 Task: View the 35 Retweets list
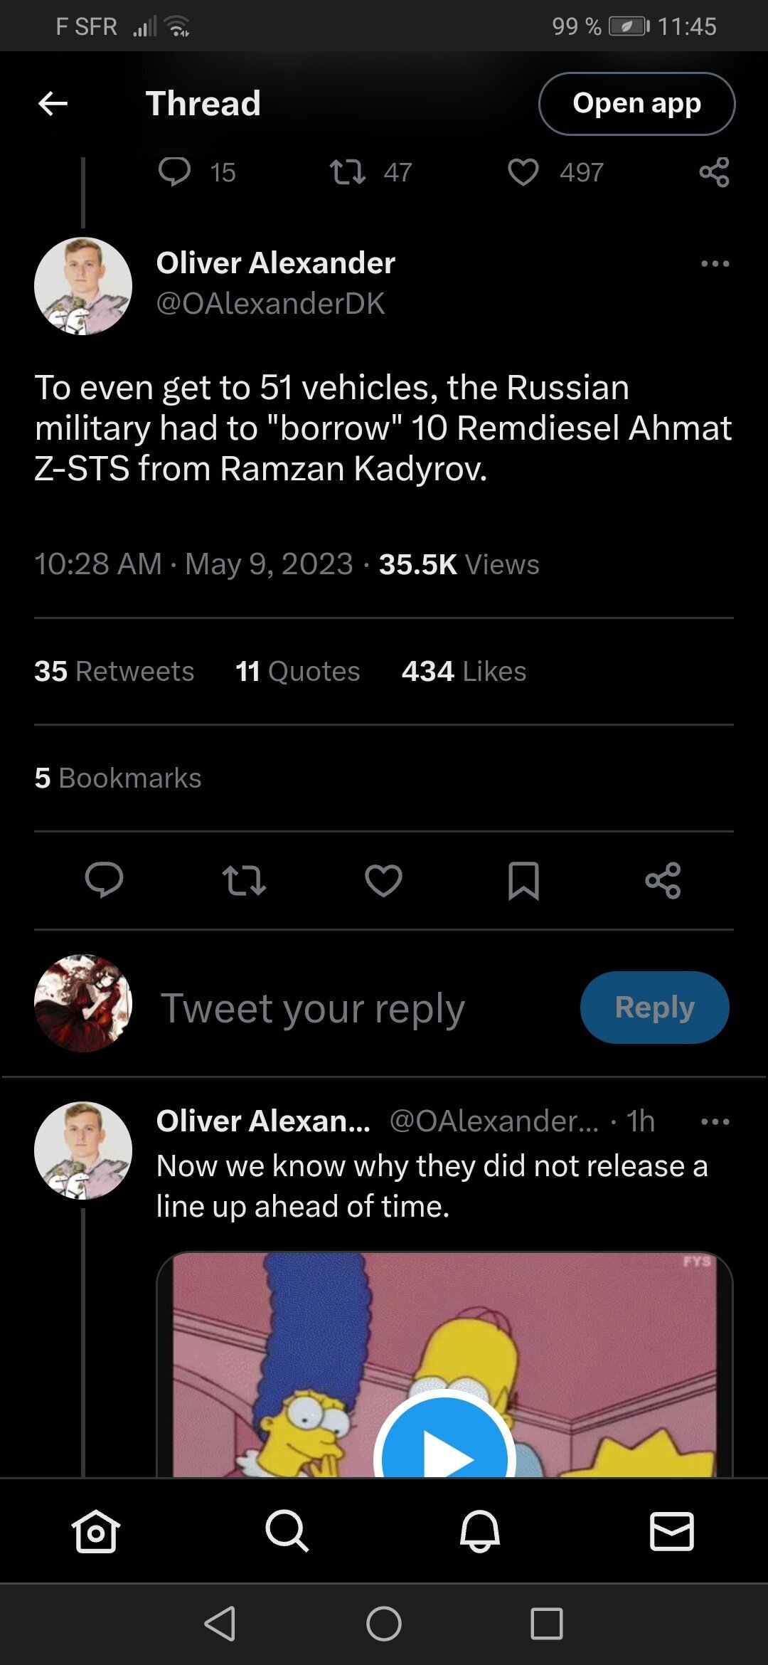(x=114, y=671)
